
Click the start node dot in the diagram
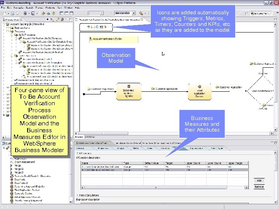pyautogui.click(x=84, y=94)
